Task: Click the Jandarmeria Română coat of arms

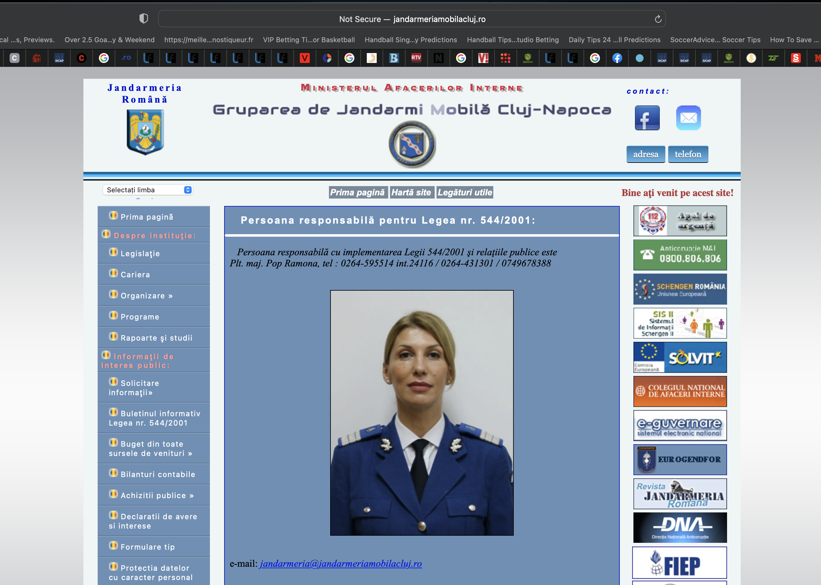Action: [145, 132]
